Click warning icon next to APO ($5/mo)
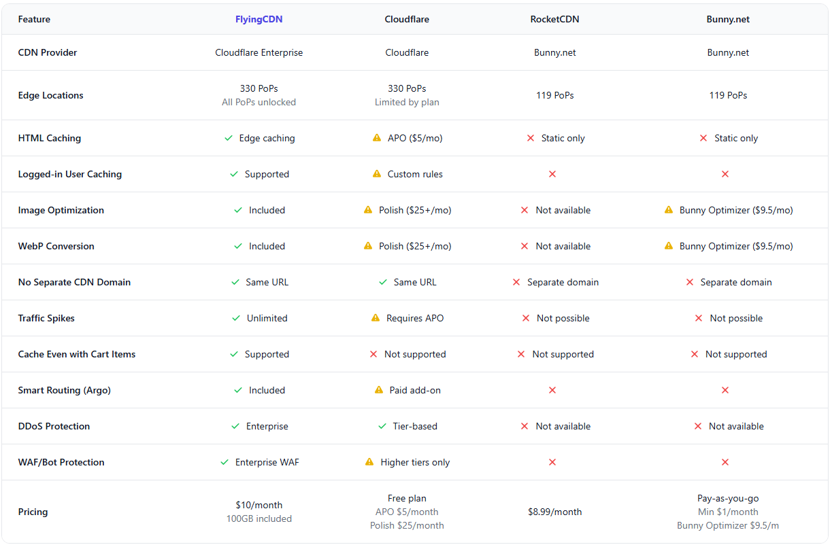 coord(377,138)
